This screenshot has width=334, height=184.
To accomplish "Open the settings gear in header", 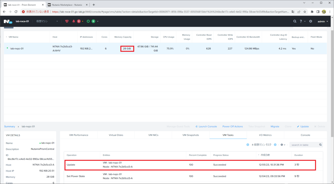I will (311, 21).
